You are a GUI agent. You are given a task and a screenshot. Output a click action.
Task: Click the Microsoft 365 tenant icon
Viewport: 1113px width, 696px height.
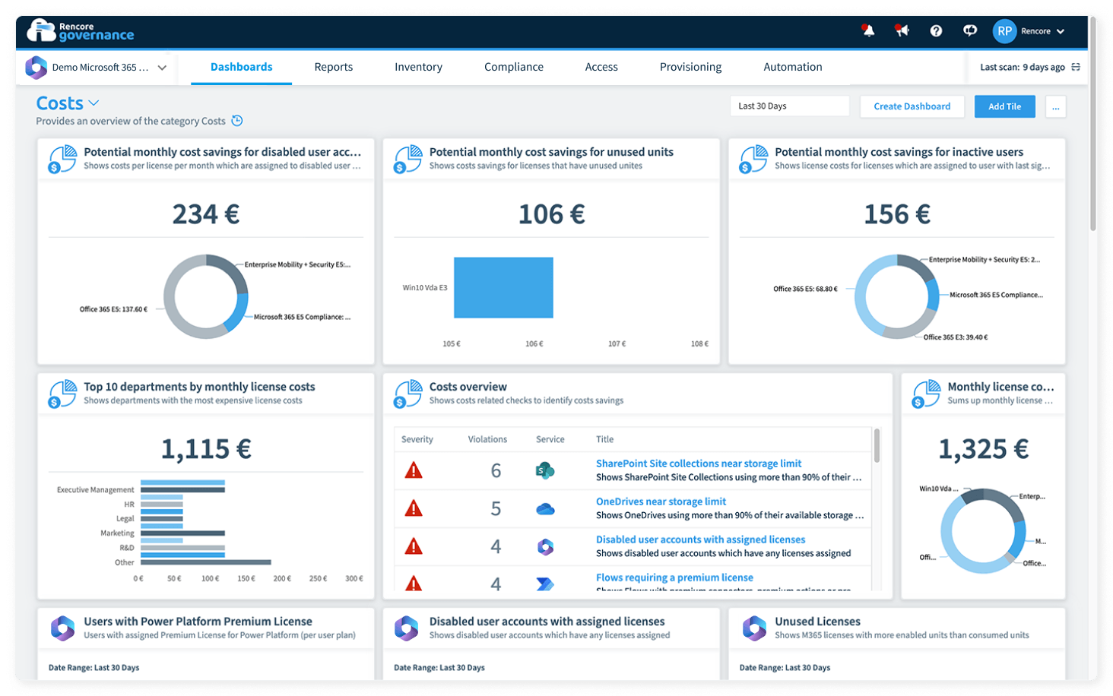pyautogui.click(x=36, y=67)
